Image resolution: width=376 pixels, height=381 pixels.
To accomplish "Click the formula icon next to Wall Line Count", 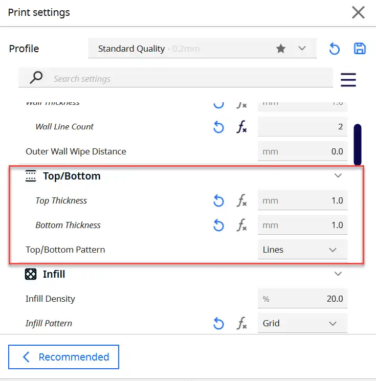I will click(x=241, y=127).
